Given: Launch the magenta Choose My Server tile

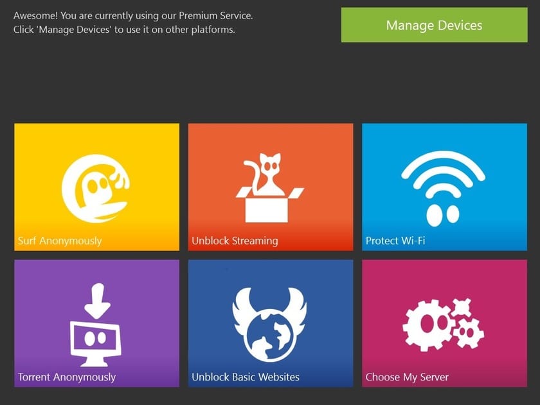Looking at the screenshot, I should point(445,324).
